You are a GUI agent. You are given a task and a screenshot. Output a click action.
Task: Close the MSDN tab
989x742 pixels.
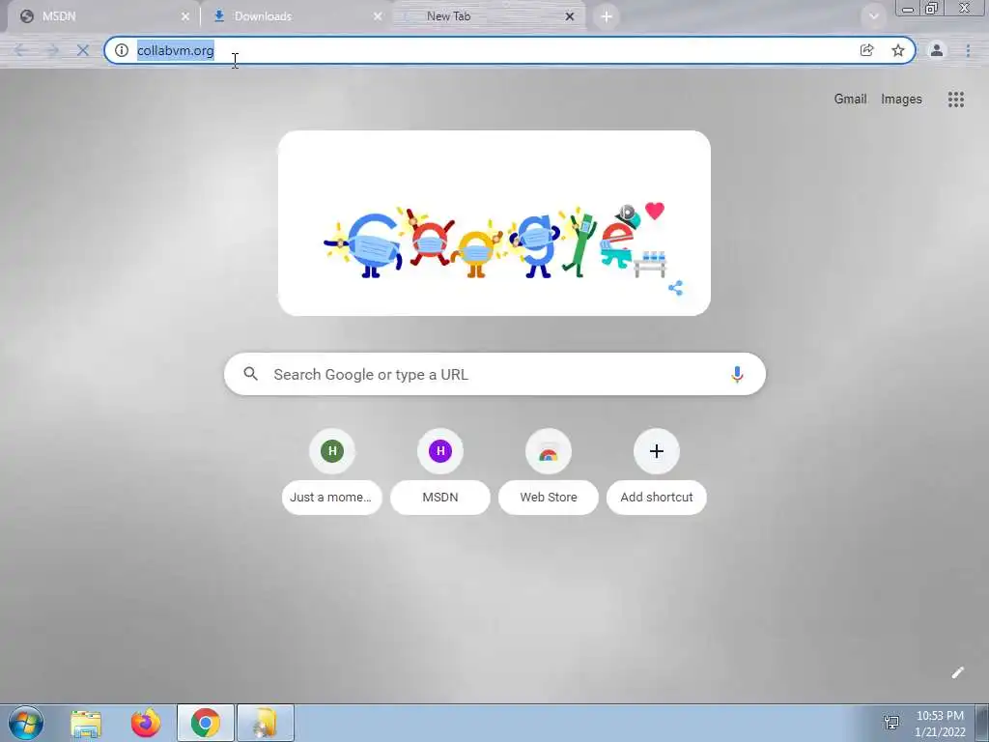pyautogui.click(x=185, y=16)
